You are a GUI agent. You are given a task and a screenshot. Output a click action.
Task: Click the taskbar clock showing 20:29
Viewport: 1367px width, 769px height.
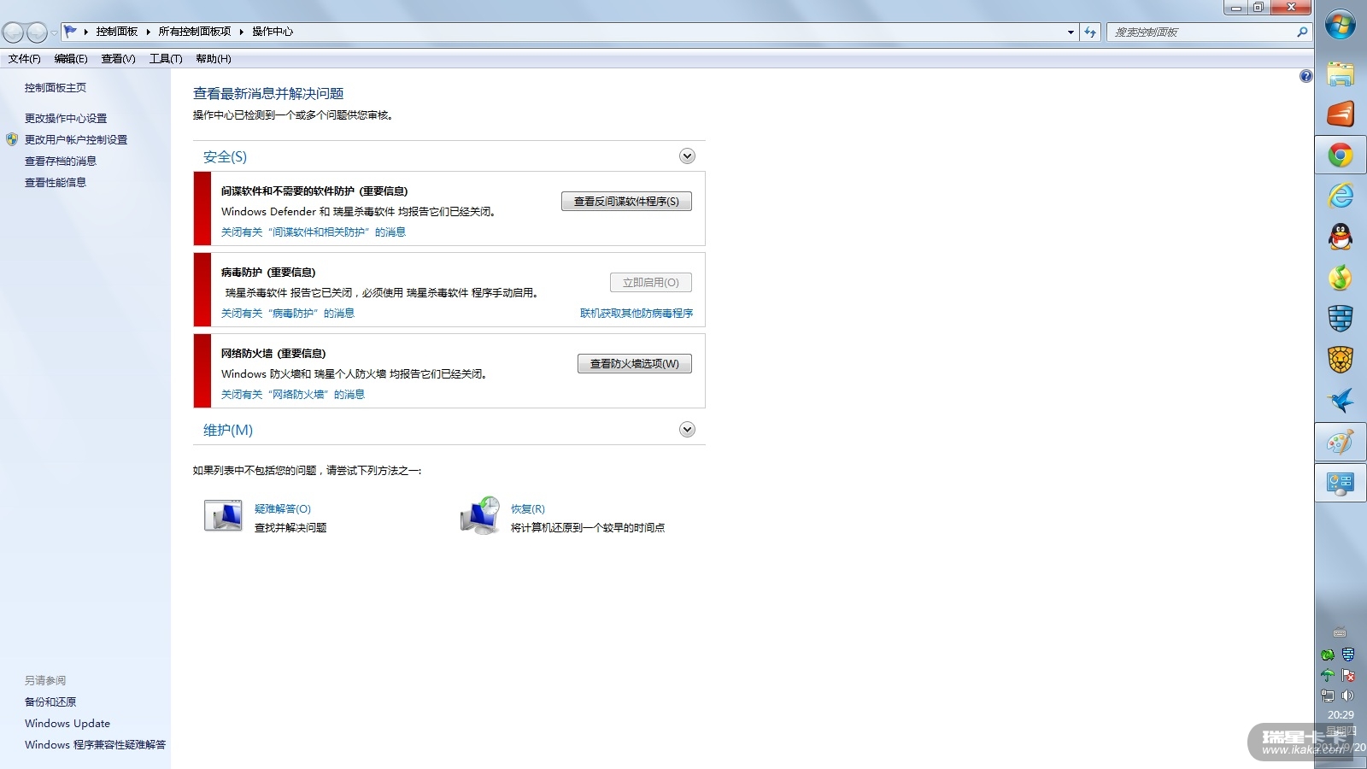[x=1341, y=715]
